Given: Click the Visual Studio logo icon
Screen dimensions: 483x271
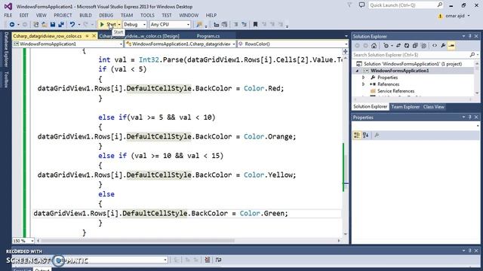Looking at the screenshot, I should tap(8, 6).
